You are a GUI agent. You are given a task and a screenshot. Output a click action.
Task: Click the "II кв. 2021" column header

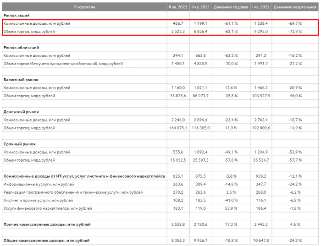(x=199, y=7)
